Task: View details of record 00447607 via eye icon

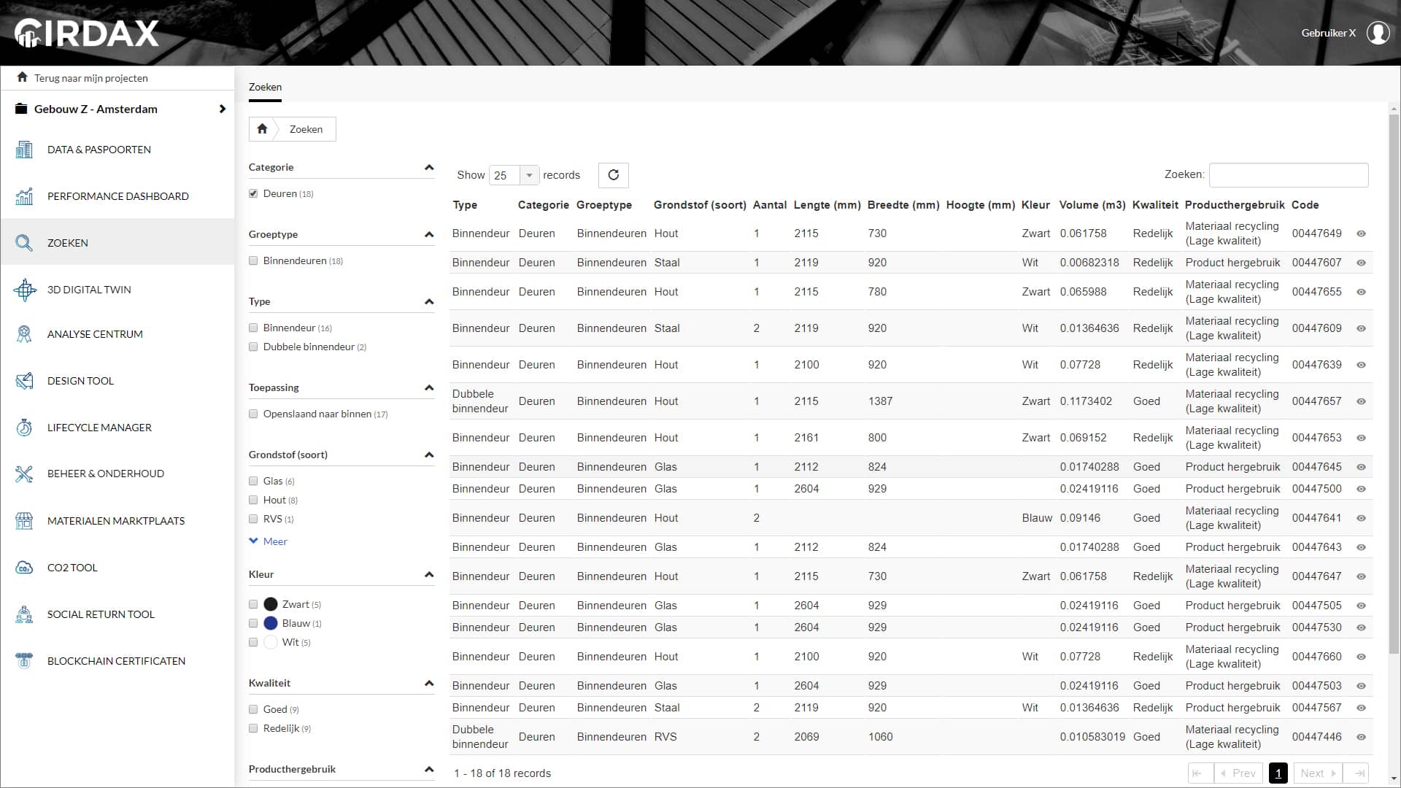Action: tap(1361, 263)
